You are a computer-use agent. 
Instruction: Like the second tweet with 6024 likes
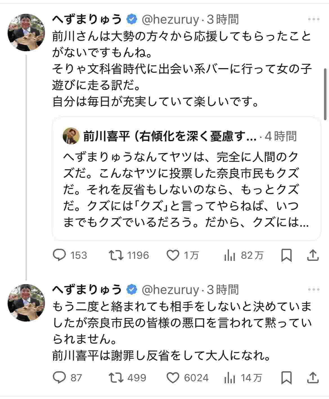click(173, 377)
